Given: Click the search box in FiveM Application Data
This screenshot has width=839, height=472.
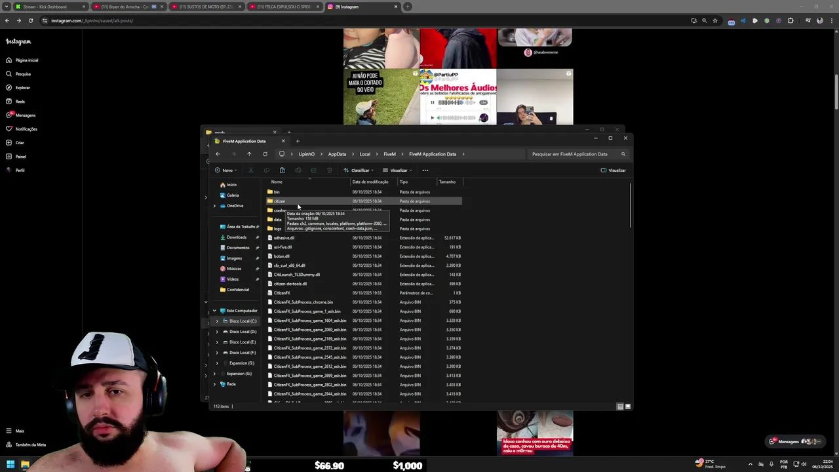Looking at the screenshot, I should [x=577, y=154].
